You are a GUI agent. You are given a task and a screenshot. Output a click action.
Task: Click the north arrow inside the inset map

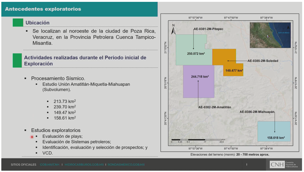[x=288, y=27]
